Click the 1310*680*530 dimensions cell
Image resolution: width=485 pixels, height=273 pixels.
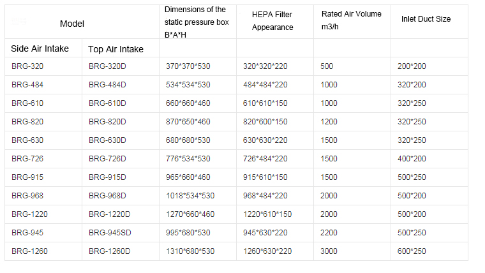pos(190,251)
